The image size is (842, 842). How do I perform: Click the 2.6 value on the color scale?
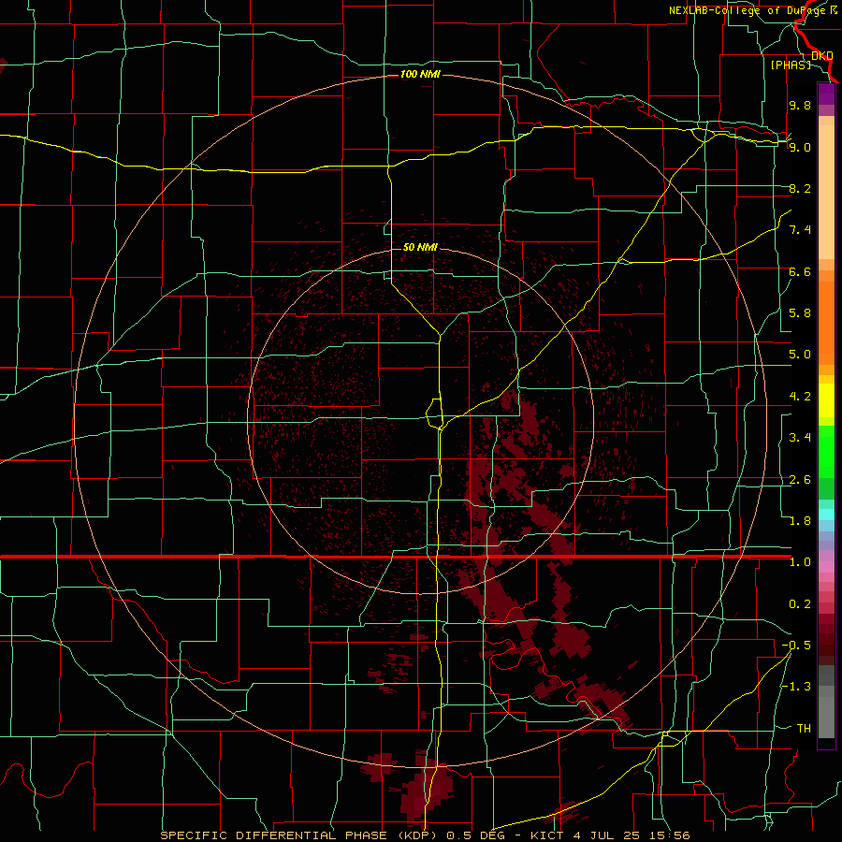[x=800, y=480]
